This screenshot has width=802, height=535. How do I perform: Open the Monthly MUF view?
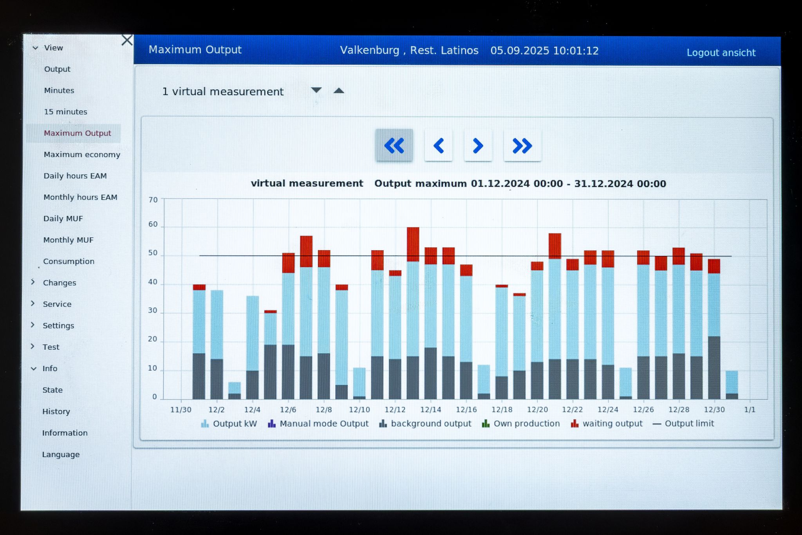68,240
